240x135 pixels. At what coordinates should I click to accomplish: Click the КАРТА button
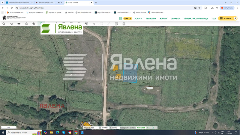click(x=128, y=18)
